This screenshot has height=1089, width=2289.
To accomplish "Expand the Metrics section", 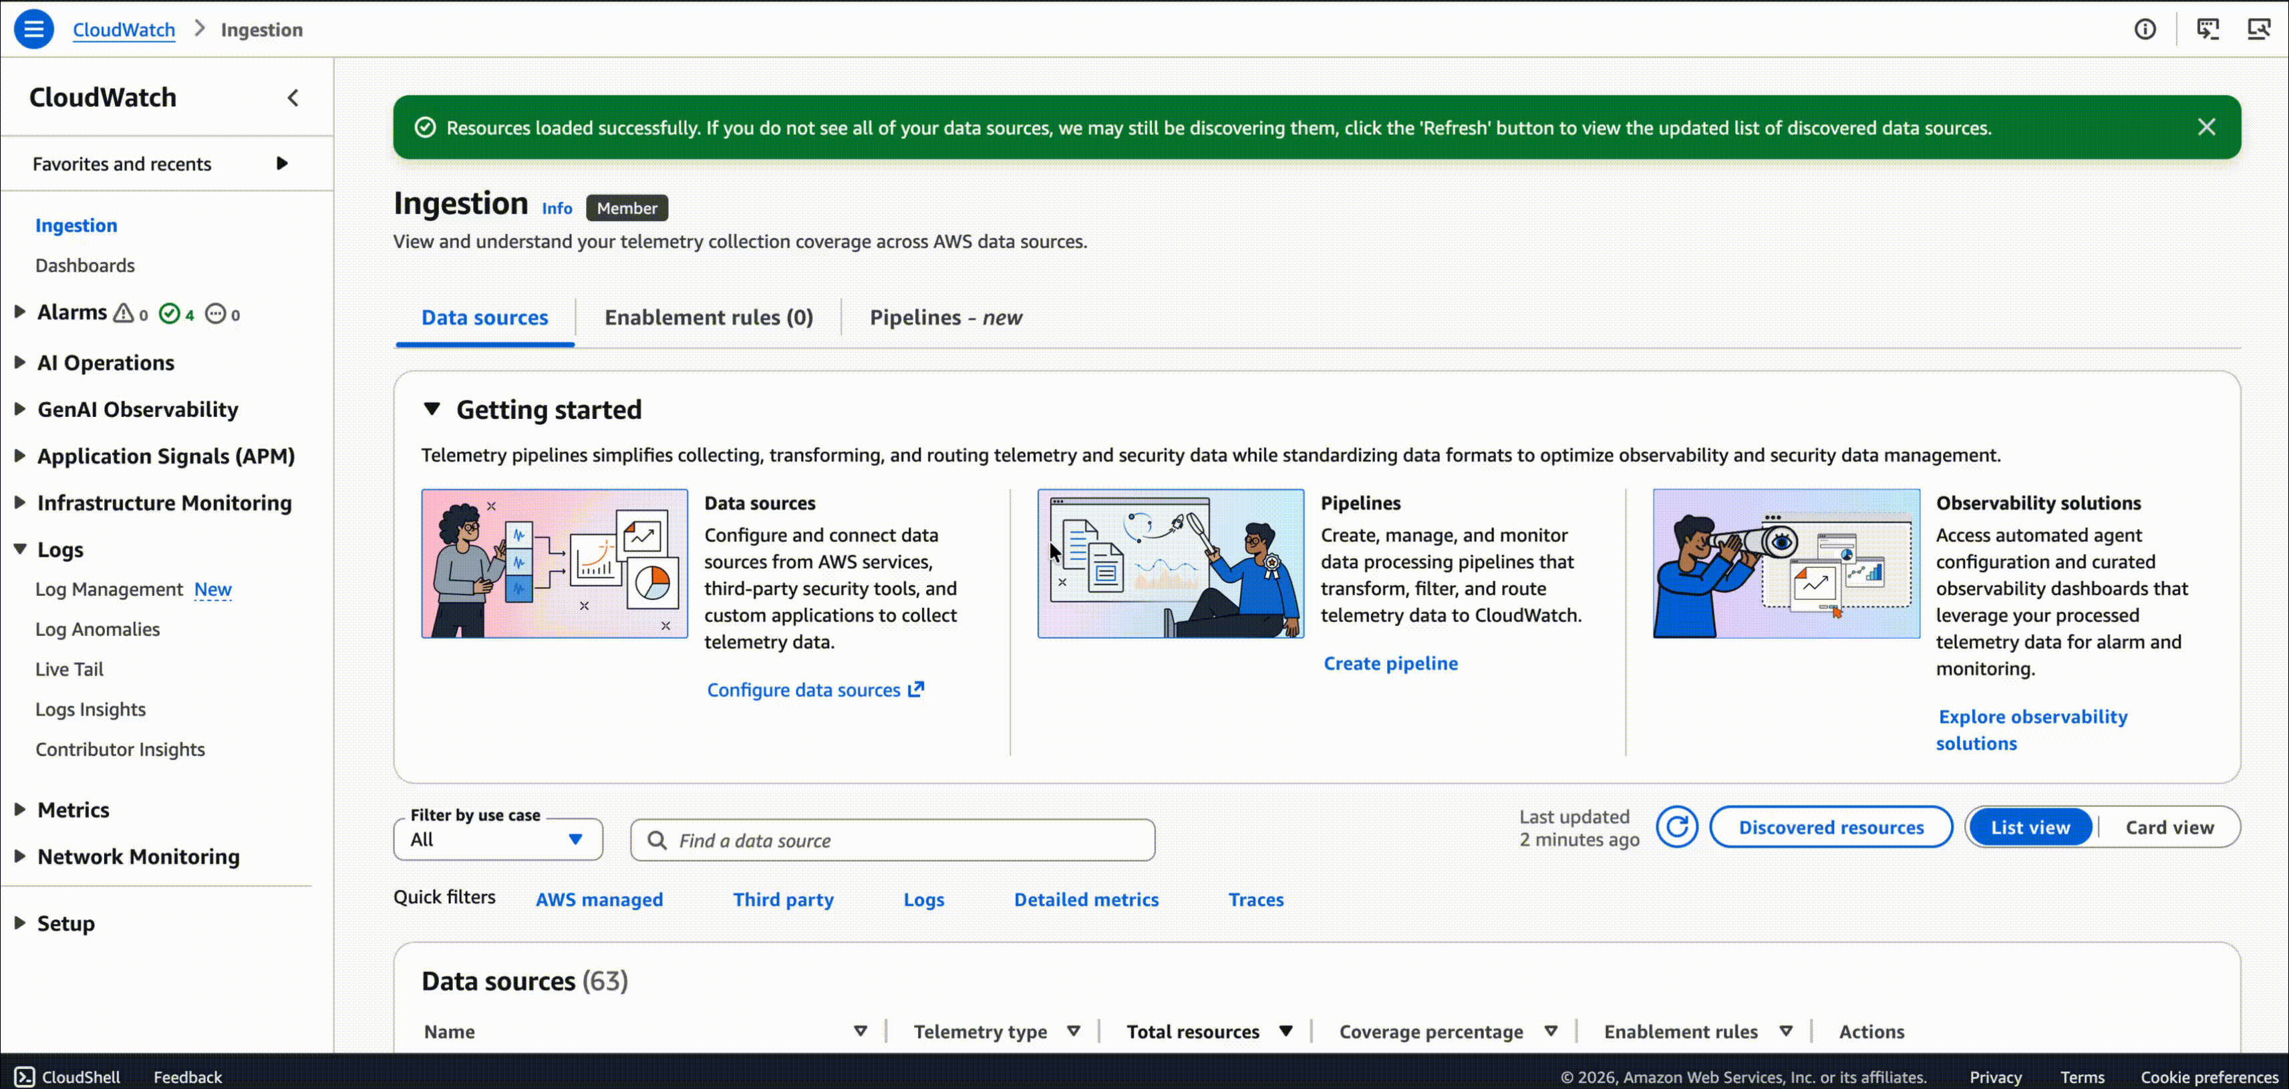I will pyautogui.click(x=19, y=809).
